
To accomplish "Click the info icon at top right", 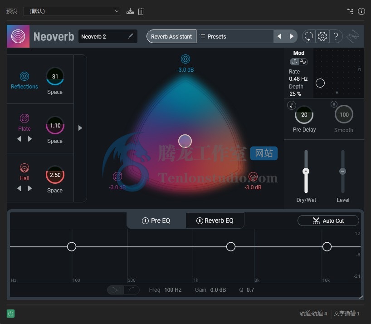I will click(x=361, y=11).
